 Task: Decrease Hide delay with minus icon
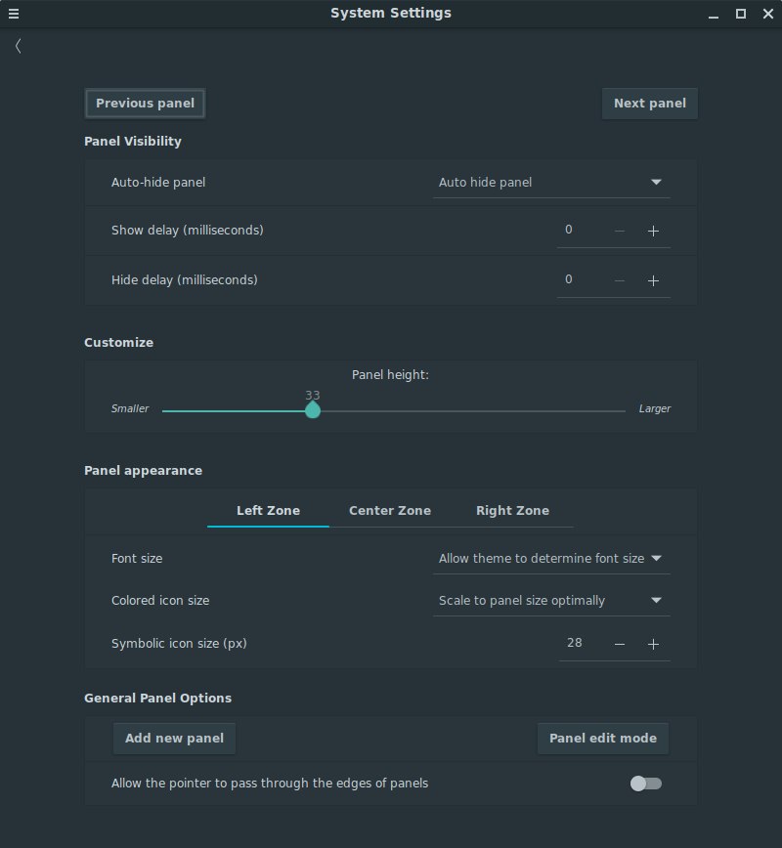(x=620, y=280)
